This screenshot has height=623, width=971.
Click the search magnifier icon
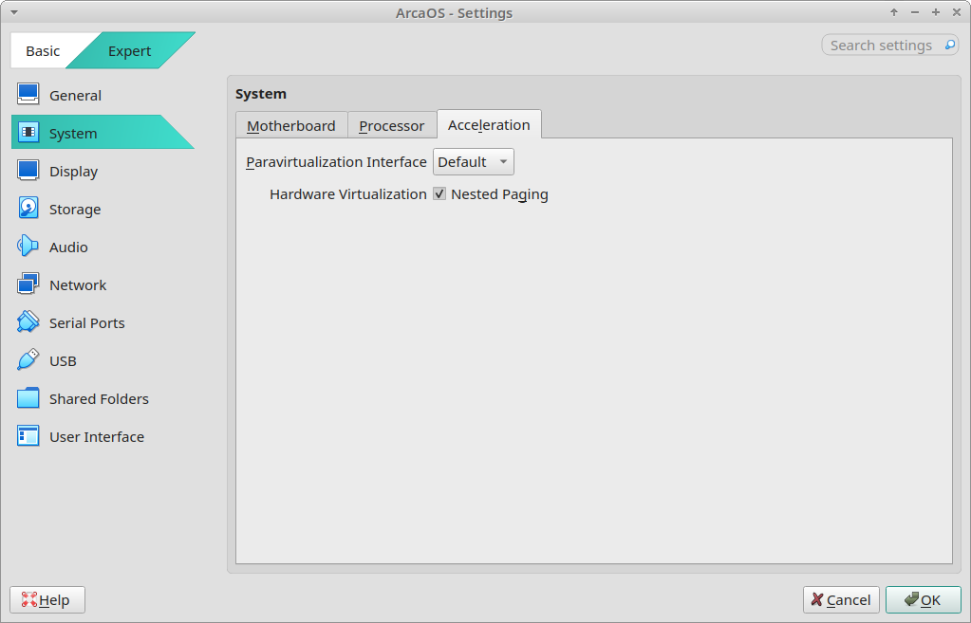949,45
